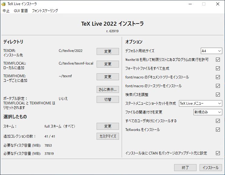225x175 pixels.
Task: Toggle the ¥write18 restricted programs checkbox
Action: (x=218, y=60)
